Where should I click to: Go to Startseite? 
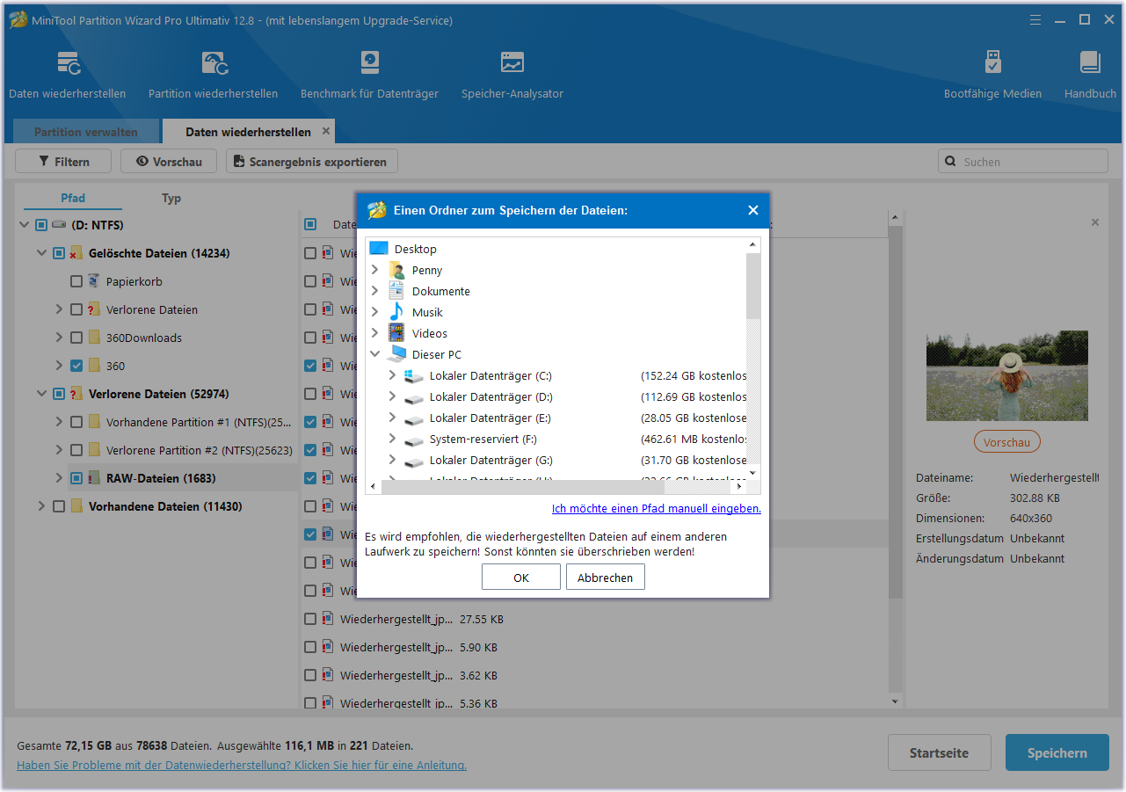tap(940, 752)
